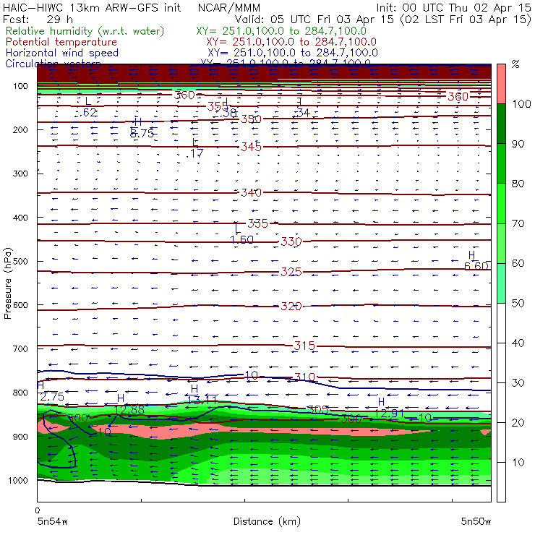Click the '1000' pressure axis tick label

tap(18, 480)
